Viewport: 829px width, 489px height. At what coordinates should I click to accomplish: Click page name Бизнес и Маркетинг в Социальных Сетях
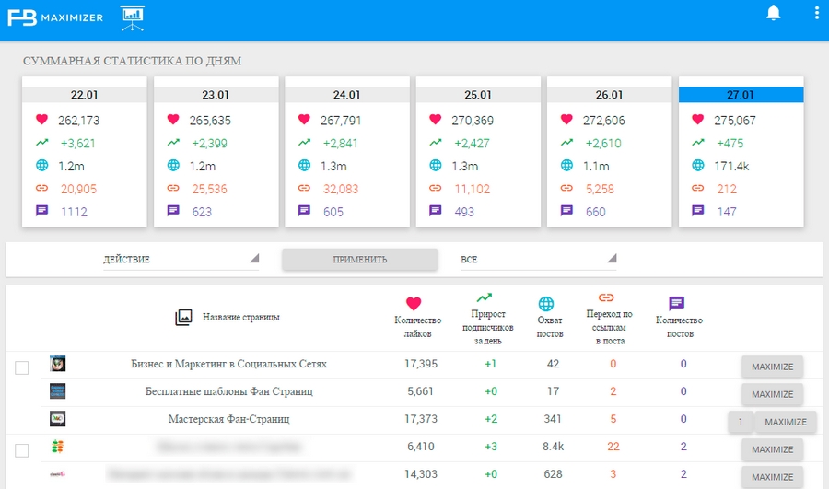pos(229,364)
